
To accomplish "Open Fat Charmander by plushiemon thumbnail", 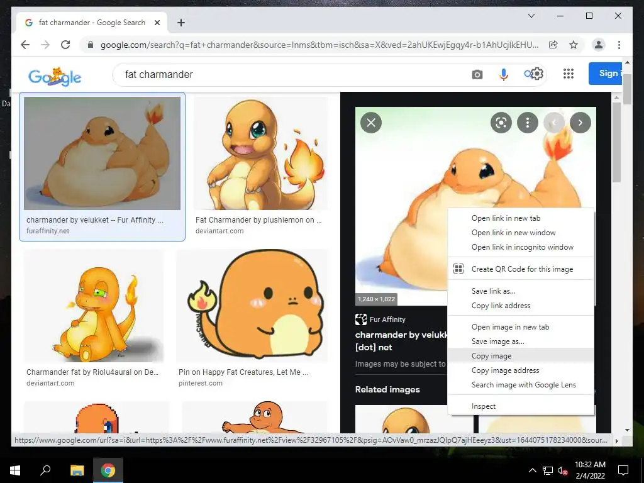I will (x=261, y=153).
